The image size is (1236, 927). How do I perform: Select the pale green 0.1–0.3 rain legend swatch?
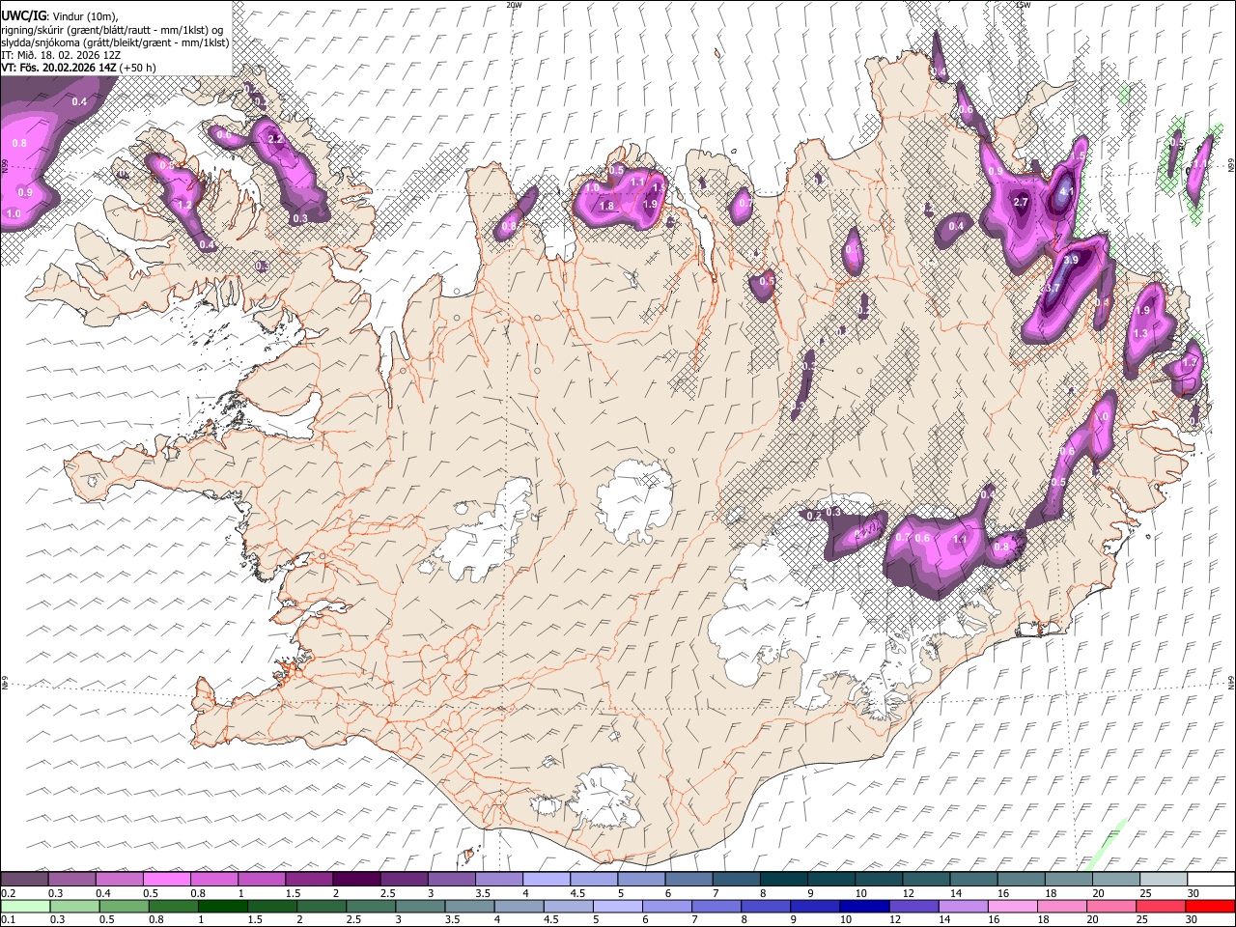point(26,906)
